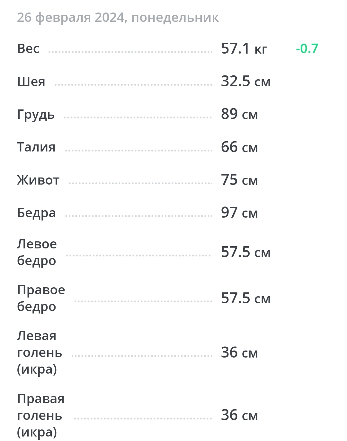The width and height of the screenshot is (347, 441).
Task: Tap the 97 см hips value
Action: (239, 213)
